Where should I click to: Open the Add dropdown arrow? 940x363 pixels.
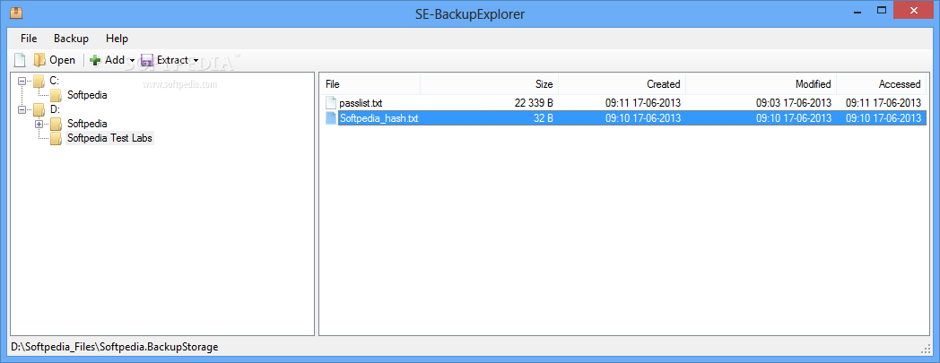tap(132, 61)
